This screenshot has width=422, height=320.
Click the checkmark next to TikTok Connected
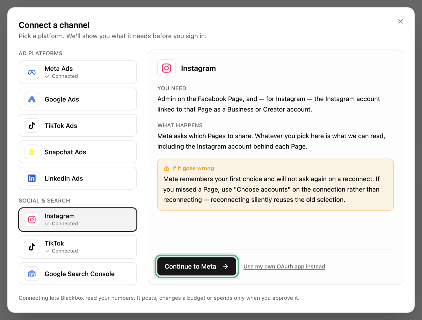click(x=47, y=251)
